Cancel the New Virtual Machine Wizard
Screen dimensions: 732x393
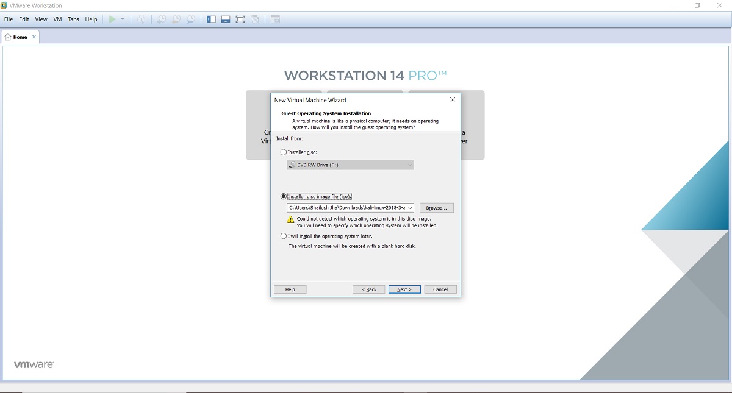point(440,289)
